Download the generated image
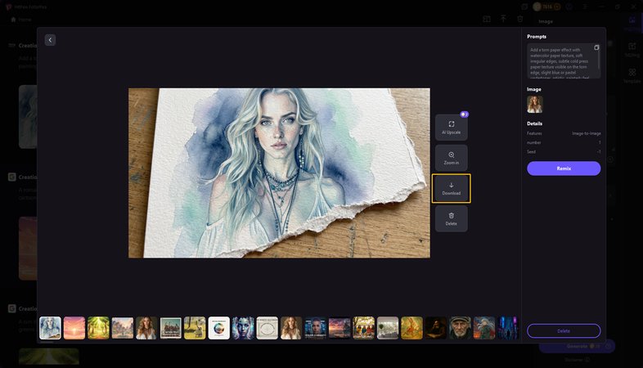643x368 pixels. click(x=451, y=188)
